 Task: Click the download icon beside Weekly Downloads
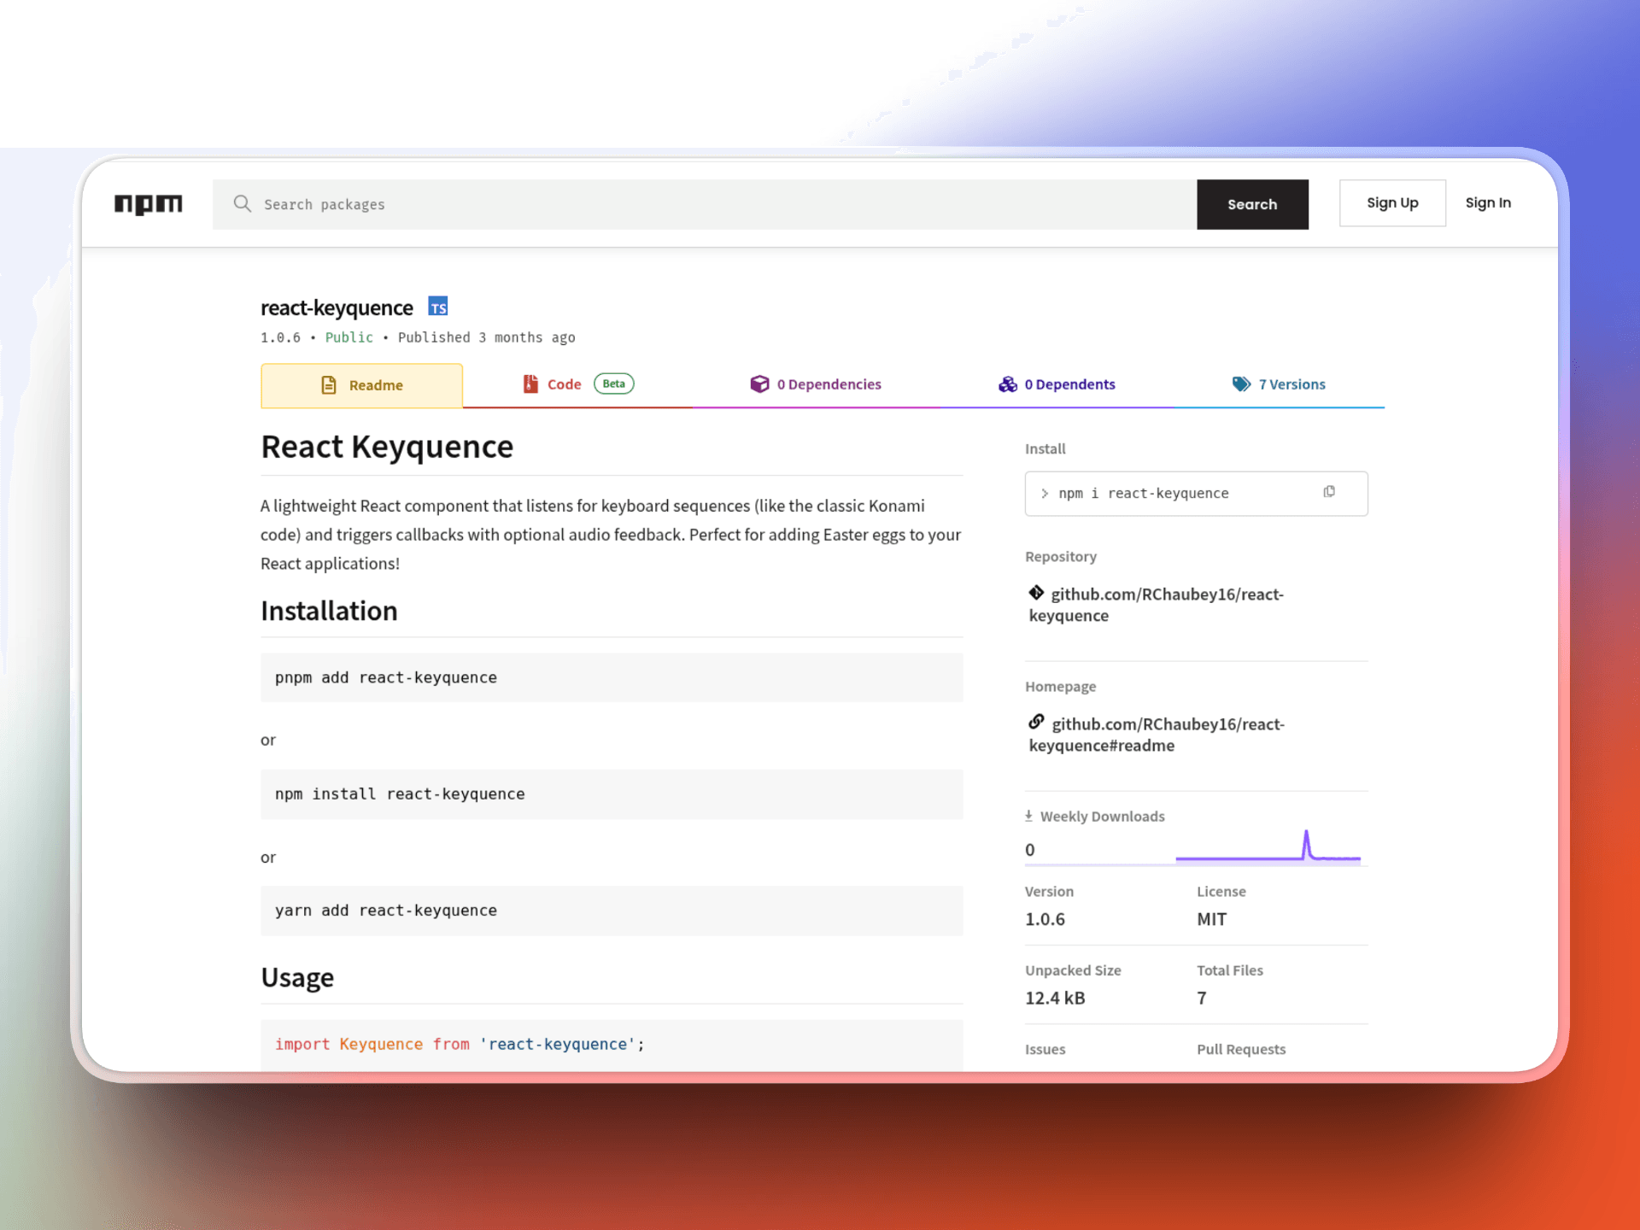[x=1029, y=815]
